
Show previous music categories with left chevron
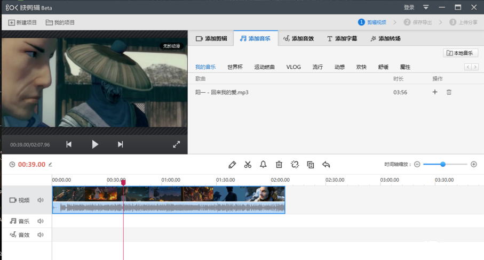(x=468, y=67)
